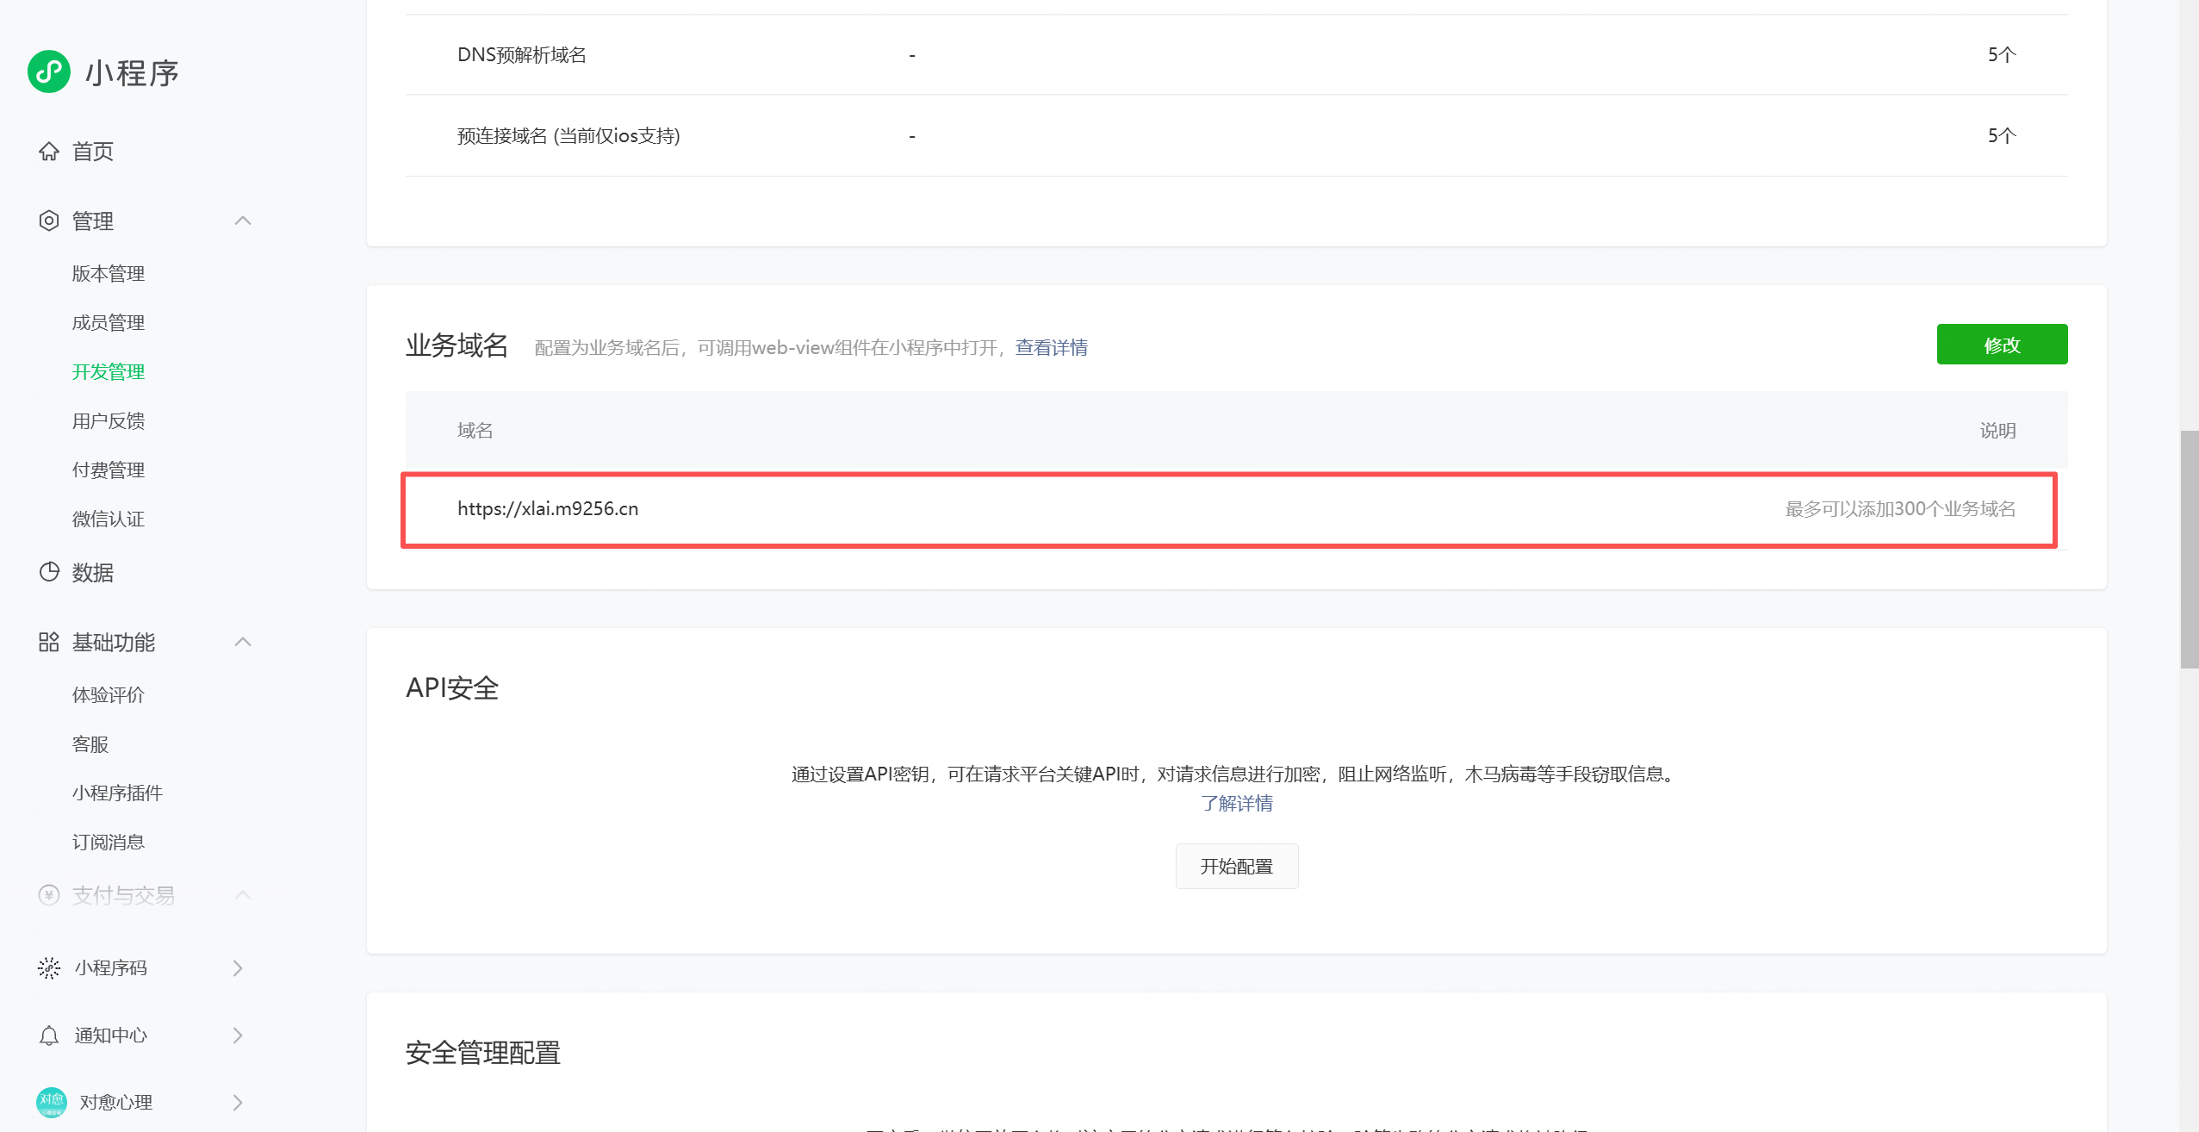Open 订阅消息 in the sidebar
Image resolution: width=2199 pixels, height=1132 pixels.
[x=109, y=842]
